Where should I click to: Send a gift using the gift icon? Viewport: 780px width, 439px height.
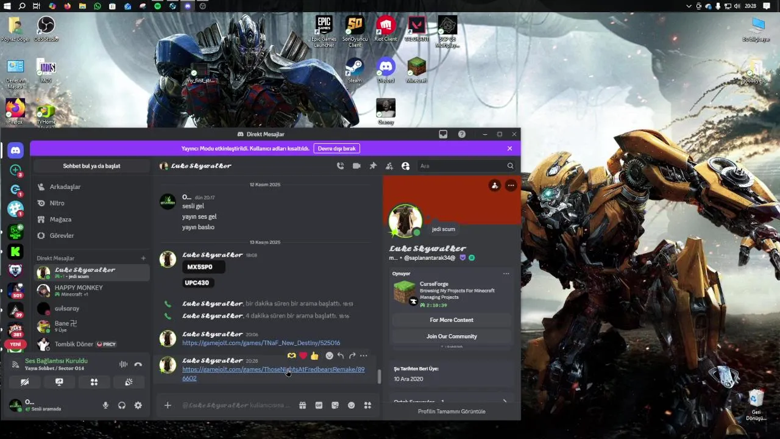[x=302, y=405]
